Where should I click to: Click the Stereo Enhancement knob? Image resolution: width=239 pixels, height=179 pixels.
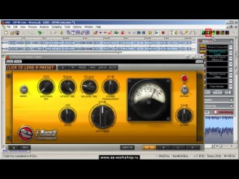(x=111, y=87)
